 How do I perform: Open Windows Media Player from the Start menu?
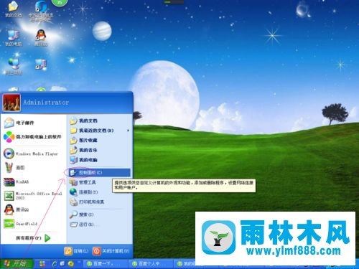pos(31,154)
